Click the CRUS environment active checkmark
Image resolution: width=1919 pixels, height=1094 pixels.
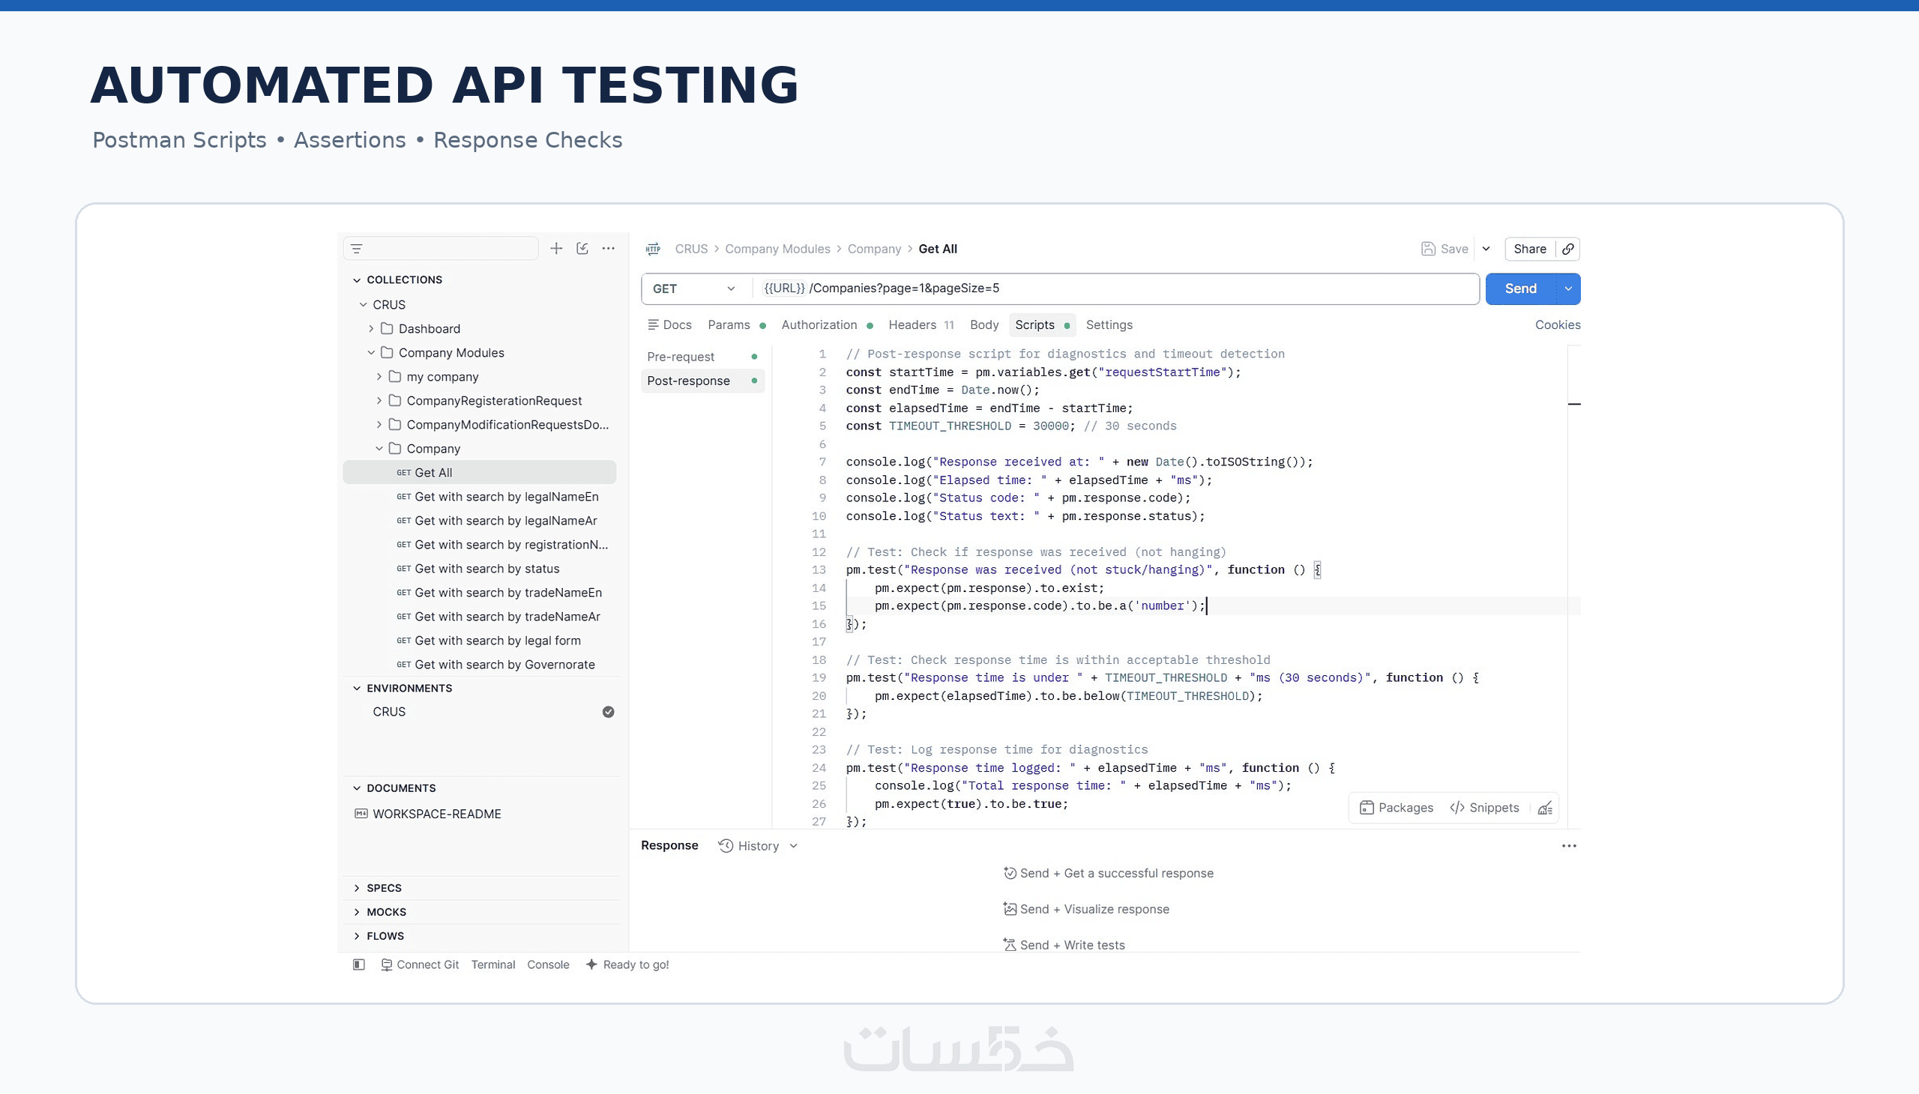[608, 712]
